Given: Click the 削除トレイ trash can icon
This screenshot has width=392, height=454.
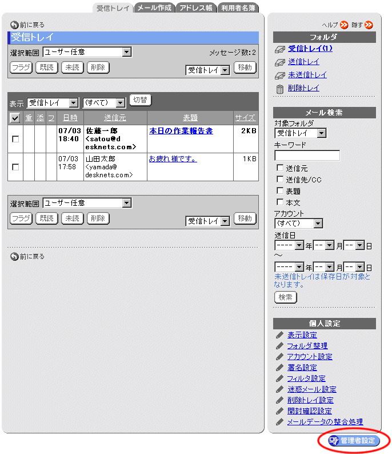Looking at the screenshot, I should 279,89.
